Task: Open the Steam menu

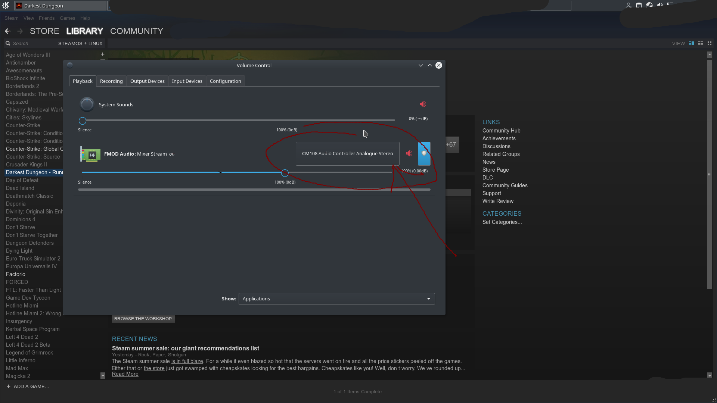Action: (x=12, y=18)
